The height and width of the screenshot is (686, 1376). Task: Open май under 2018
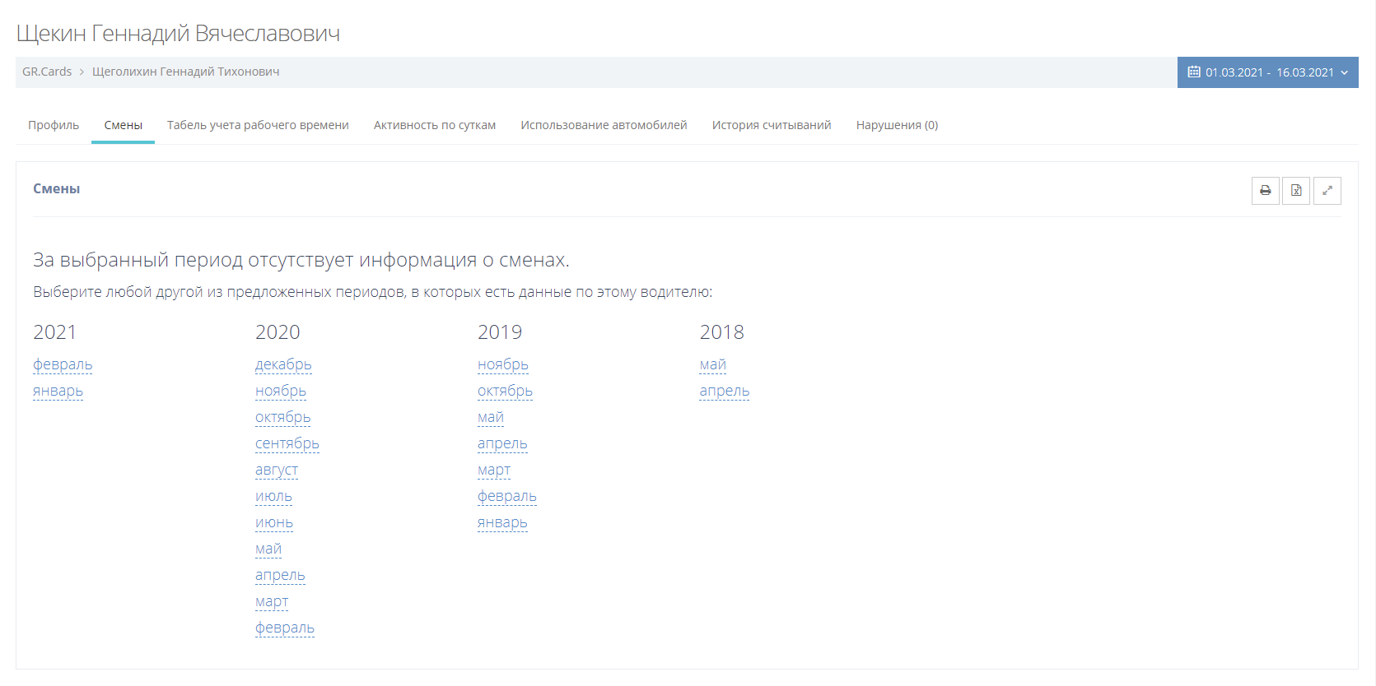coord(713,364)
